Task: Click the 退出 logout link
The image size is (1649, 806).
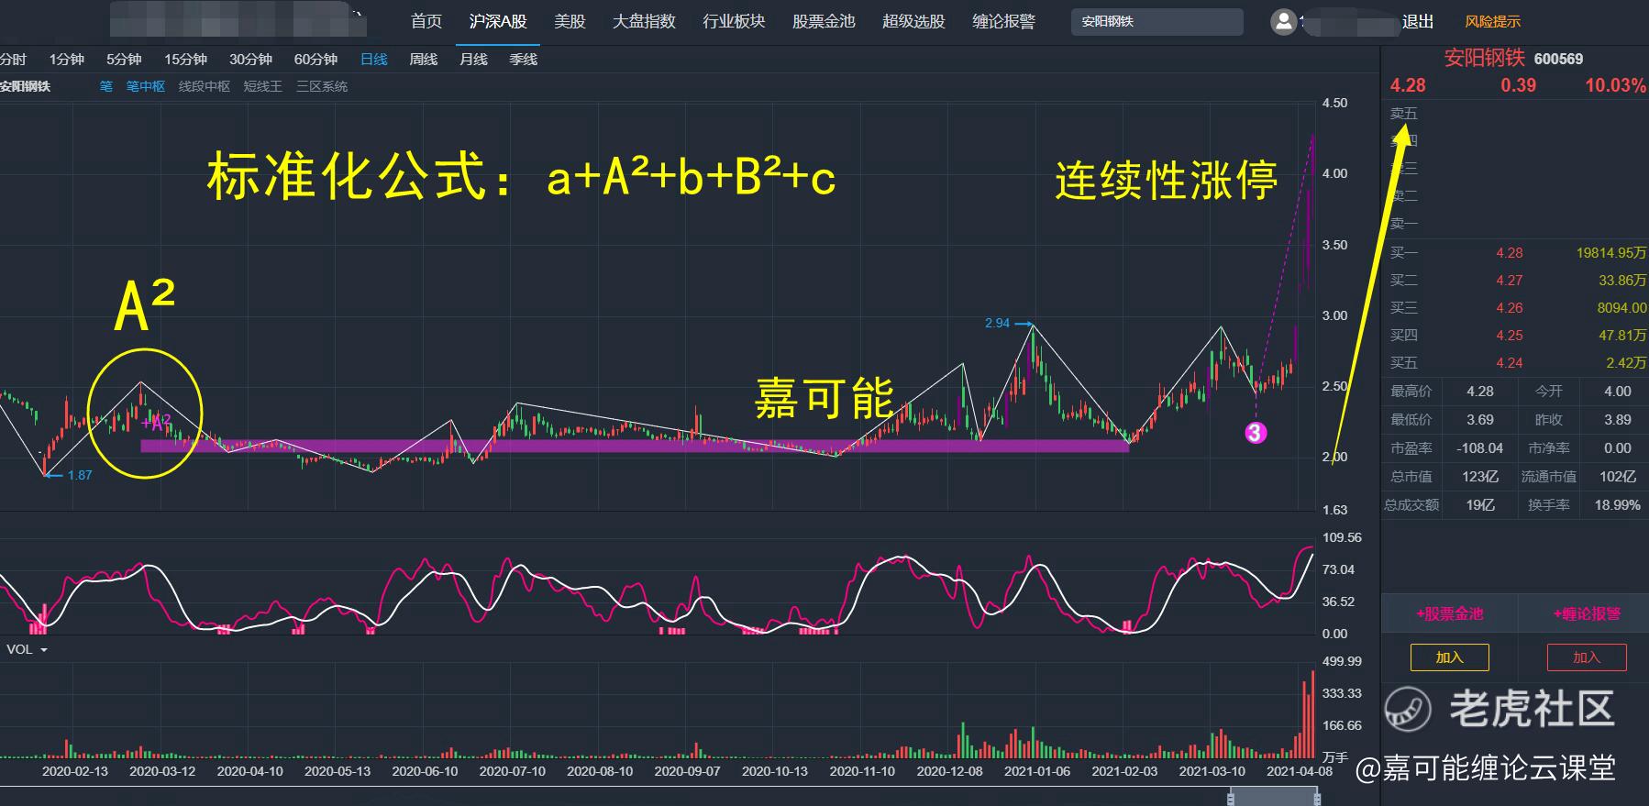Action: [x=1418, y=21]
